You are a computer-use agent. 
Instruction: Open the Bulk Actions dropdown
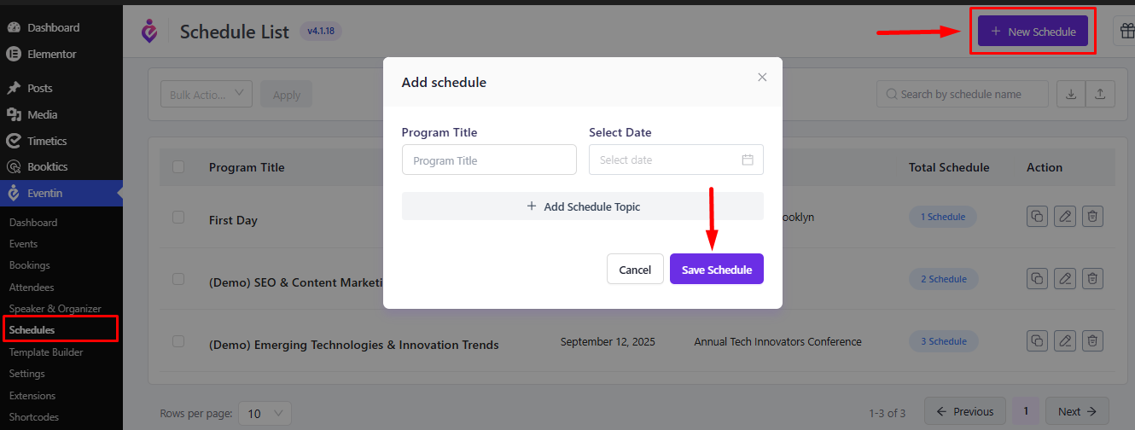[x=207, y=94]
